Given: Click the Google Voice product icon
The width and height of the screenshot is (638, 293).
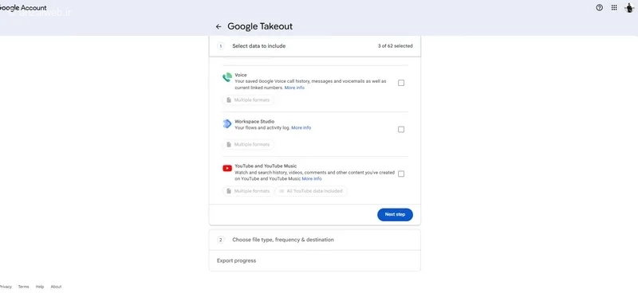Looking at the screenshot, I should click(x=227, y=77).
